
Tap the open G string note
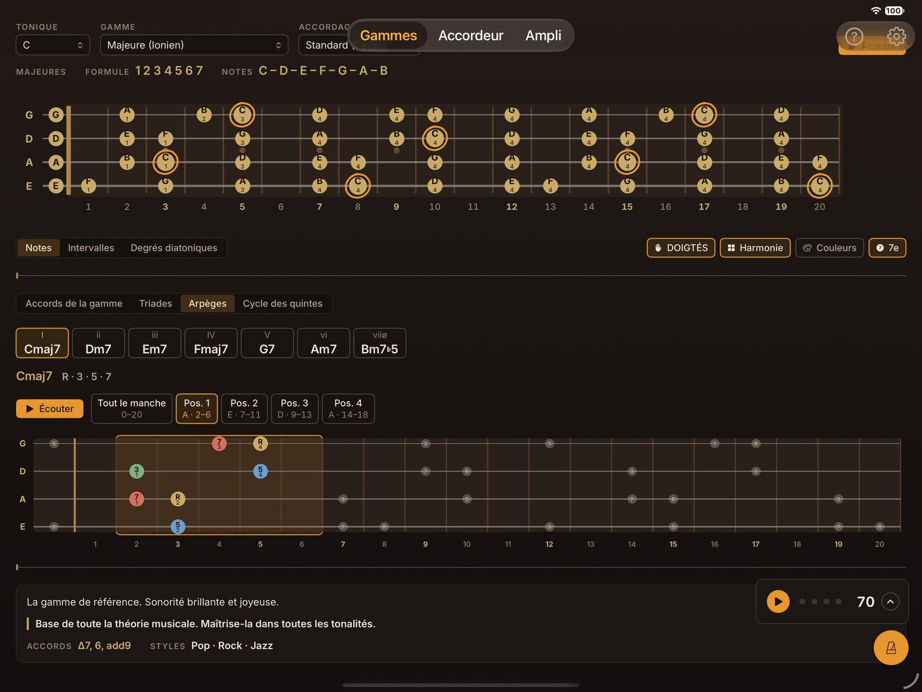tap(56, 115)
